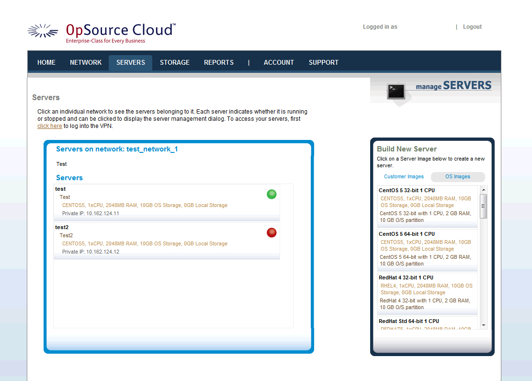Select the RedHat 4 32-bit 1 CPU image
This screenshot has width=532, height=381.
pos(428,293)
